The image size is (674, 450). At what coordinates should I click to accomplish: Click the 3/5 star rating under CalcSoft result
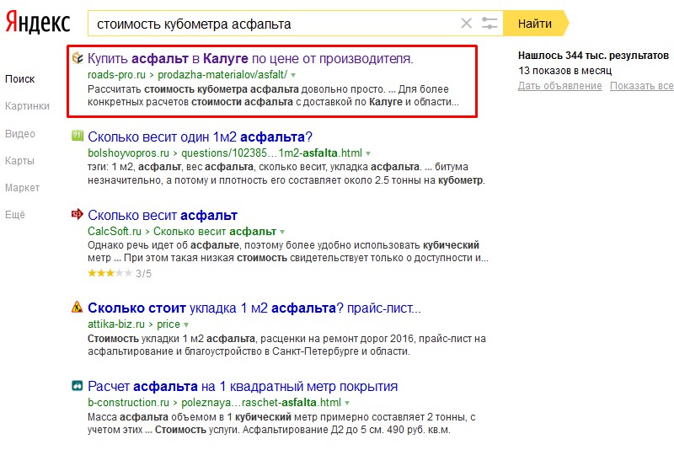click(x=120, y=273)
